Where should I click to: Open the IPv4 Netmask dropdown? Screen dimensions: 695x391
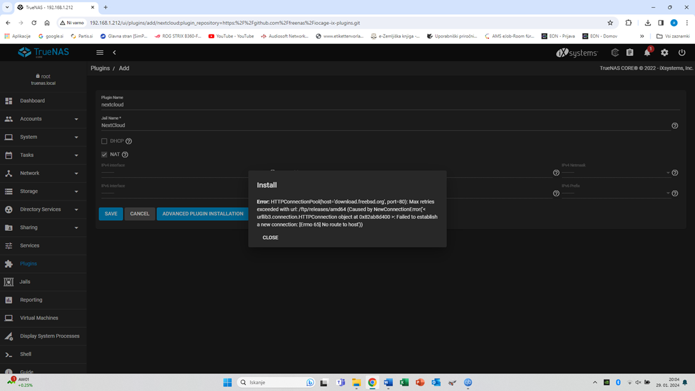[616, 172]
